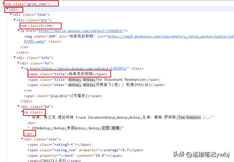Collapse the p class paragraph node
This screenshot has height=162, width=234.
(x=22, y=112)
